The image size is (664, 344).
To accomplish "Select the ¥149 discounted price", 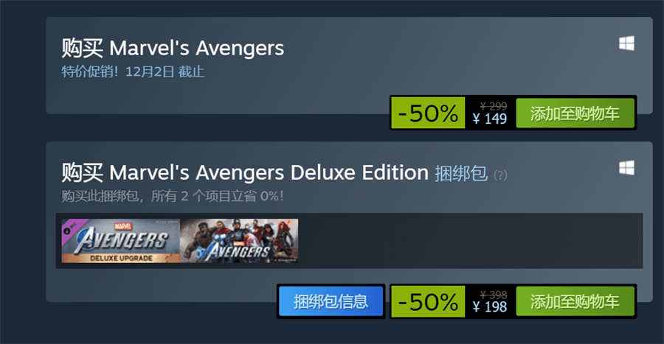I will [x=490, y=119].
